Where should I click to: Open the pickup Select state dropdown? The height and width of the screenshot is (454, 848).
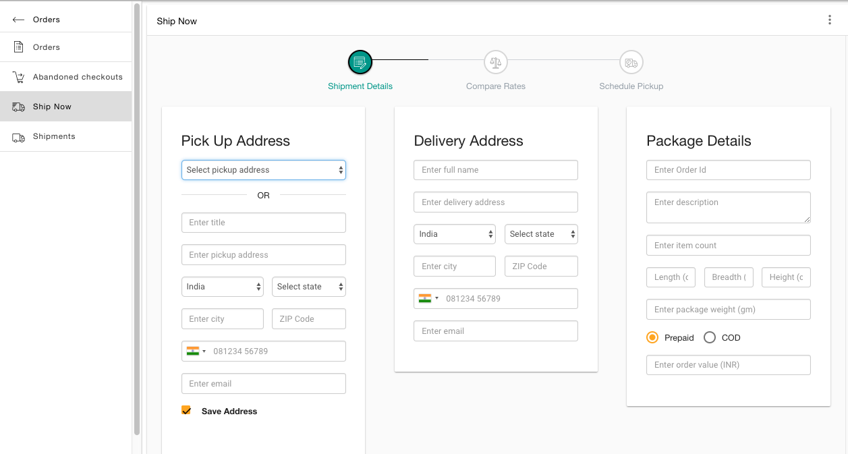click(309, 287)
